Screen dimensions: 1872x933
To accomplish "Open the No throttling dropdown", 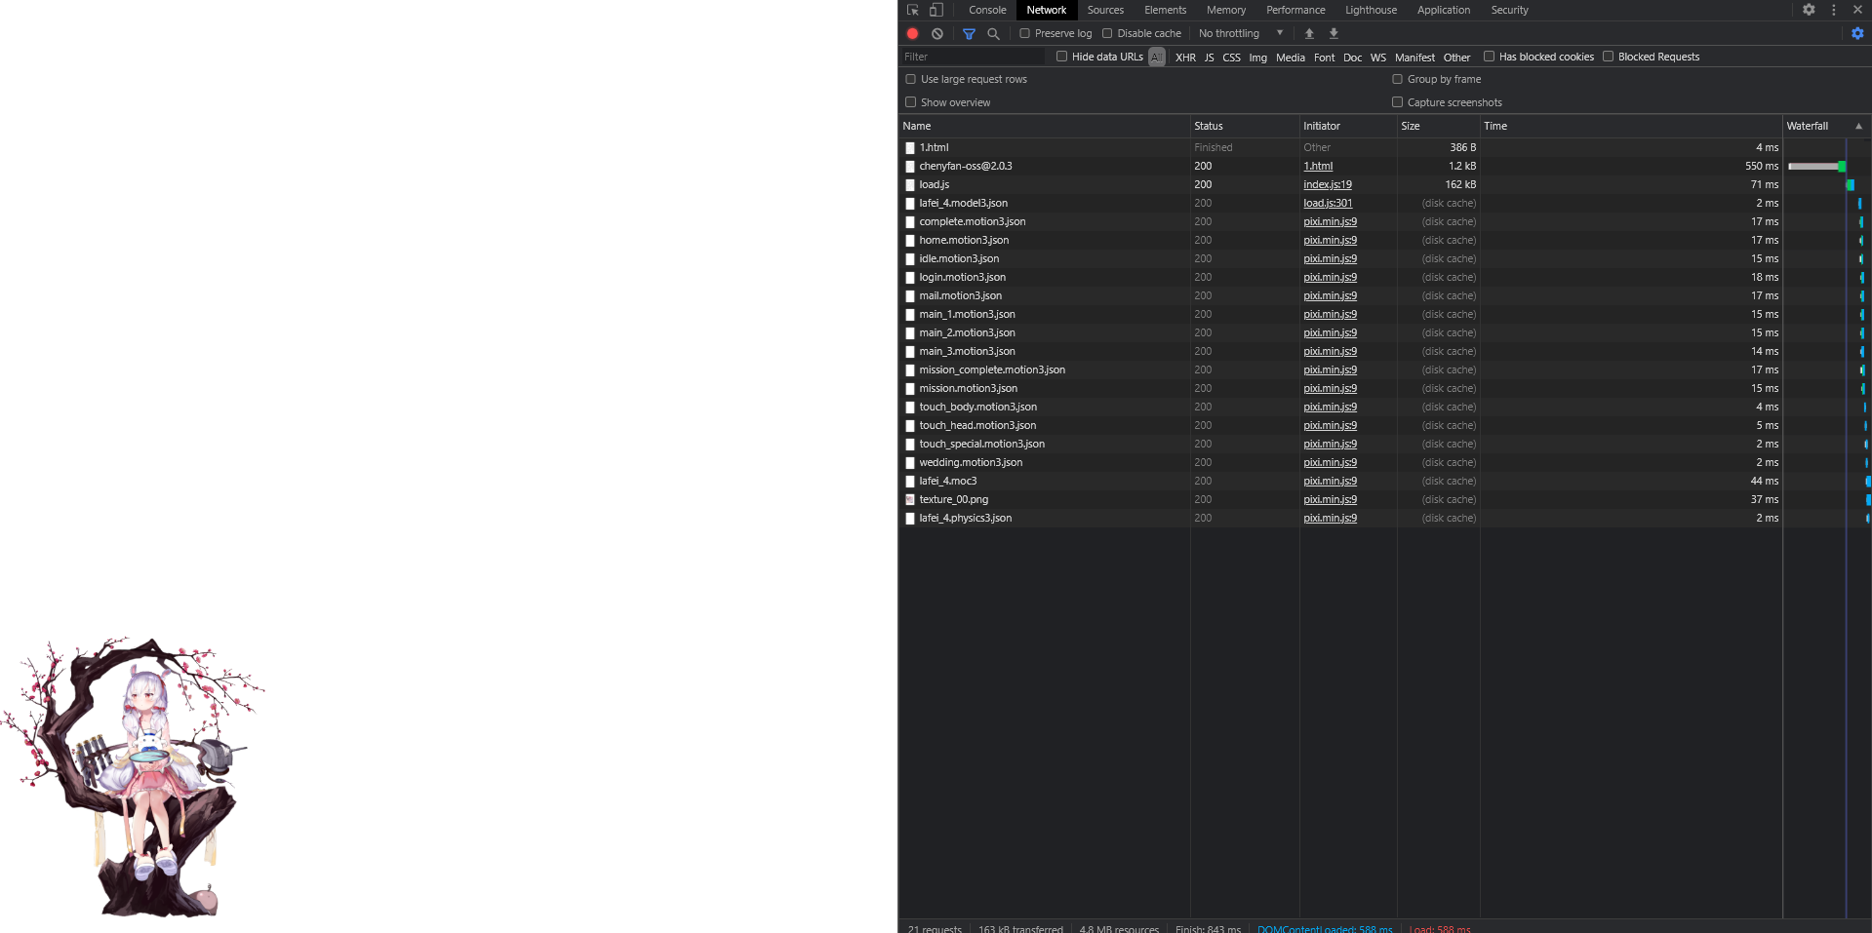I will coord(1240,33).
